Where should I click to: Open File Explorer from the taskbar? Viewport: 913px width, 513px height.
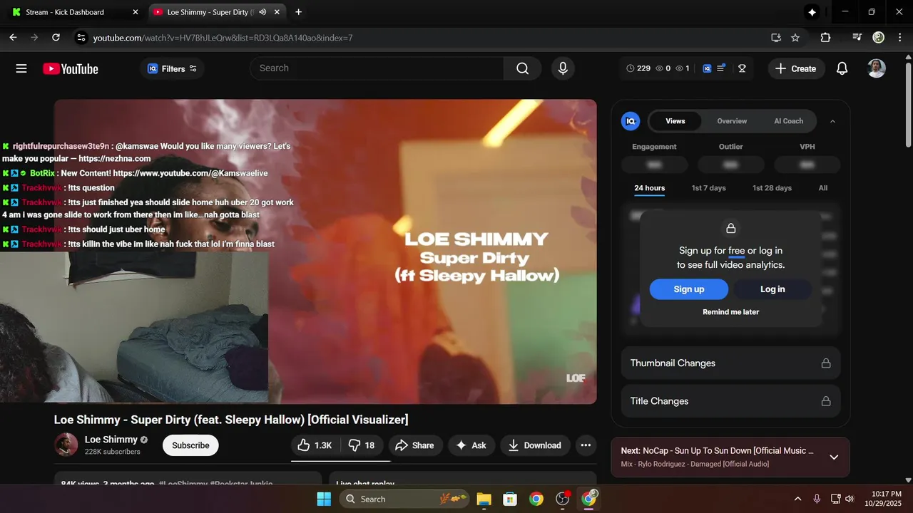click(x=484, y=499)
